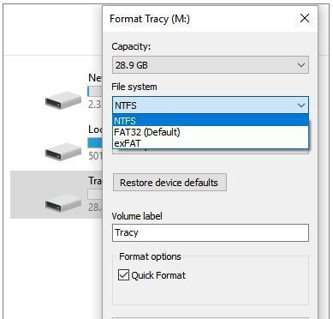333x319 pixels.
Task: Click the Quick Format label text
Action: (158, 275)
